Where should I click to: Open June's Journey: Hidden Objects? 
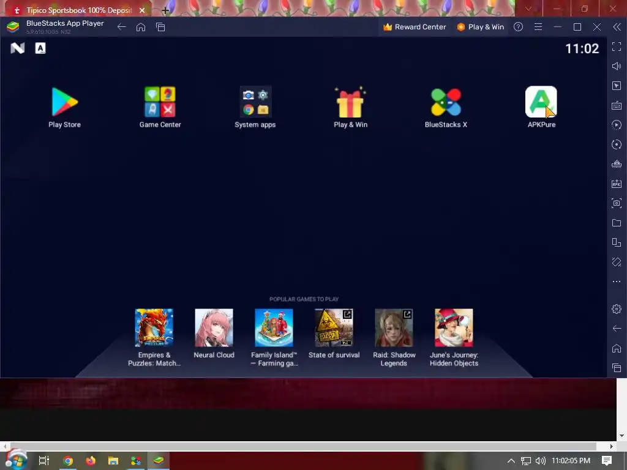(454, 327)
